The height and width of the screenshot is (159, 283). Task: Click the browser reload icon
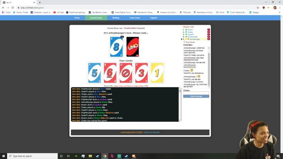[13, 8]
